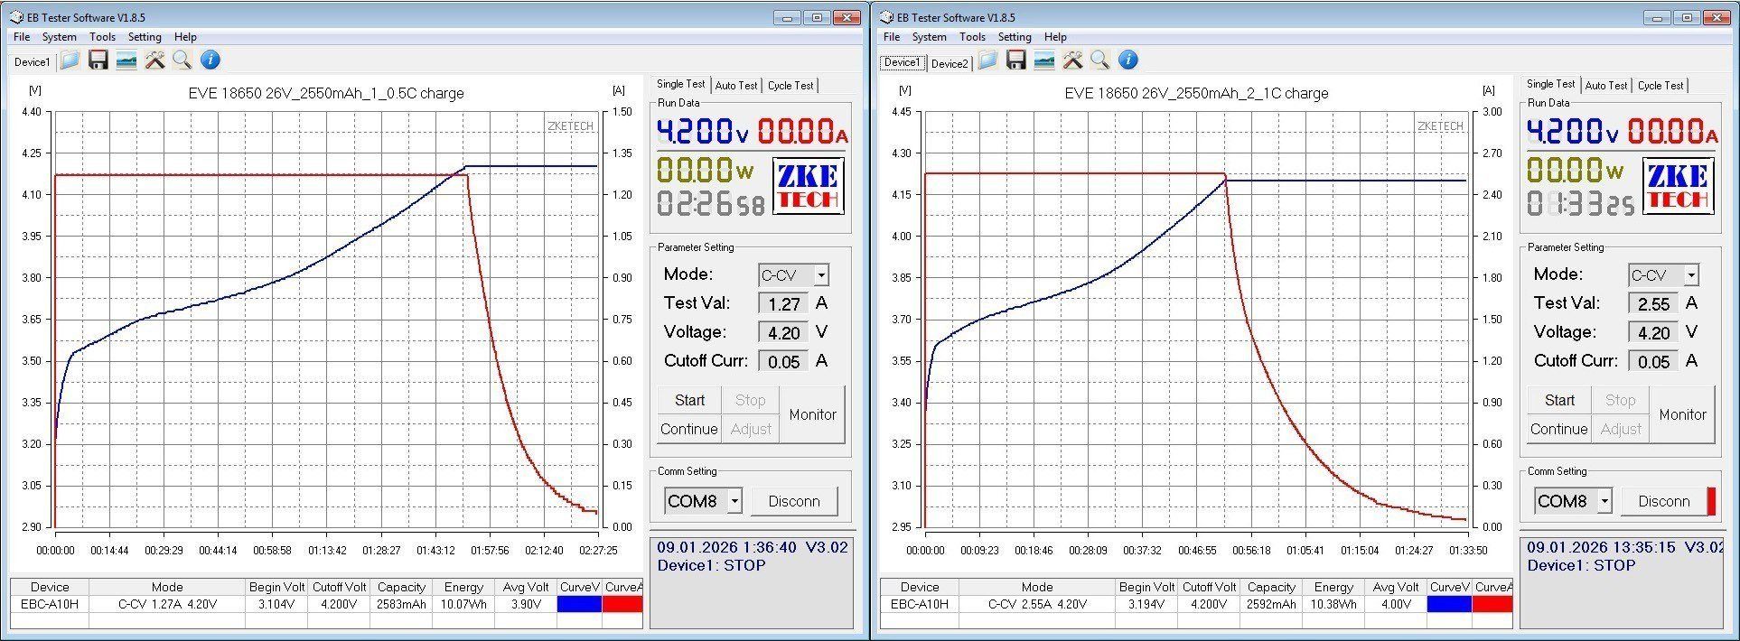Screen dimensions: 1740x641
Task: Click the blue CurveV color swatch in left window
Action: [579, 604]
